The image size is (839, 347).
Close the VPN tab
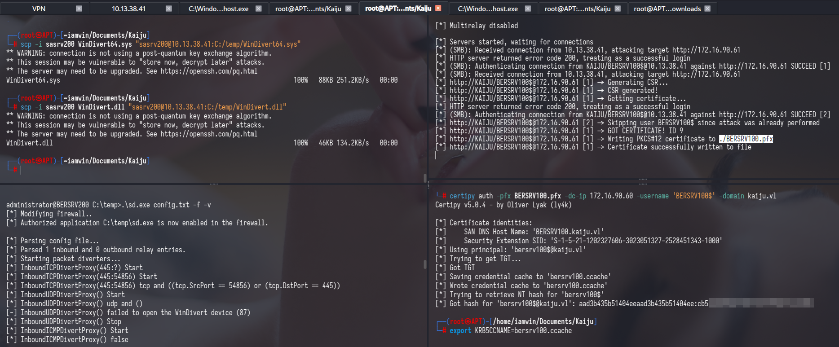pyautogui.click(x=79, y=9)
